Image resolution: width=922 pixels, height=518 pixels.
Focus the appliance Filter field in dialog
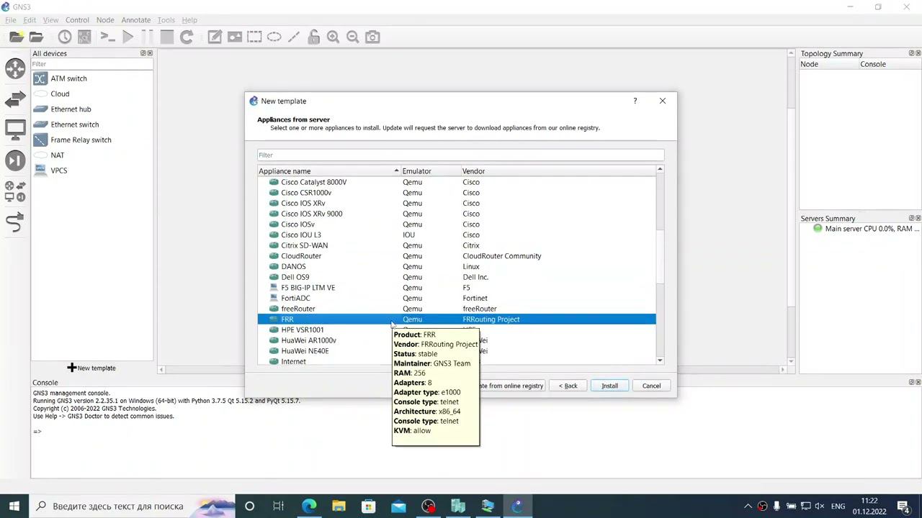(x=460, y=155)
